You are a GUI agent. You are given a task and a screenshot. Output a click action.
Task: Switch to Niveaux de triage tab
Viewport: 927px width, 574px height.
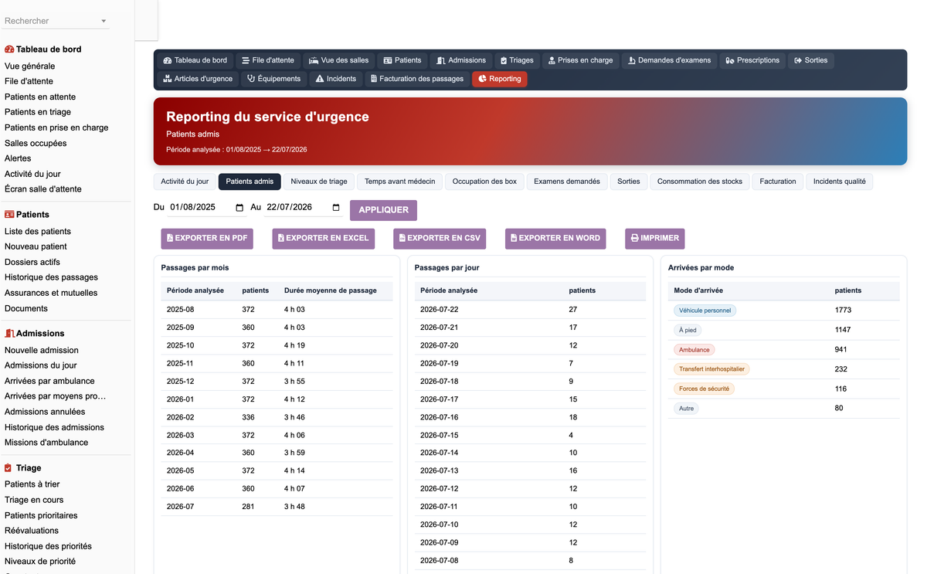point(319,182)
